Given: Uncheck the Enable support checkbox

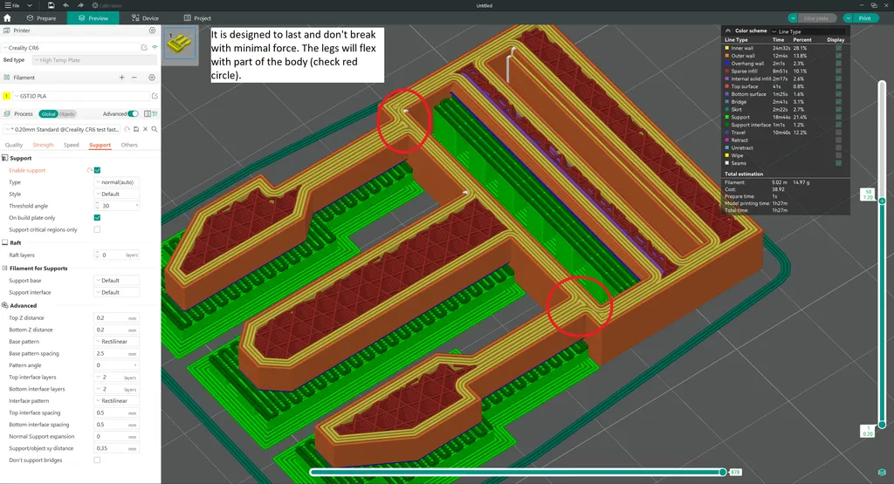Looking at the screenshot, I should [x=98, y=170].
